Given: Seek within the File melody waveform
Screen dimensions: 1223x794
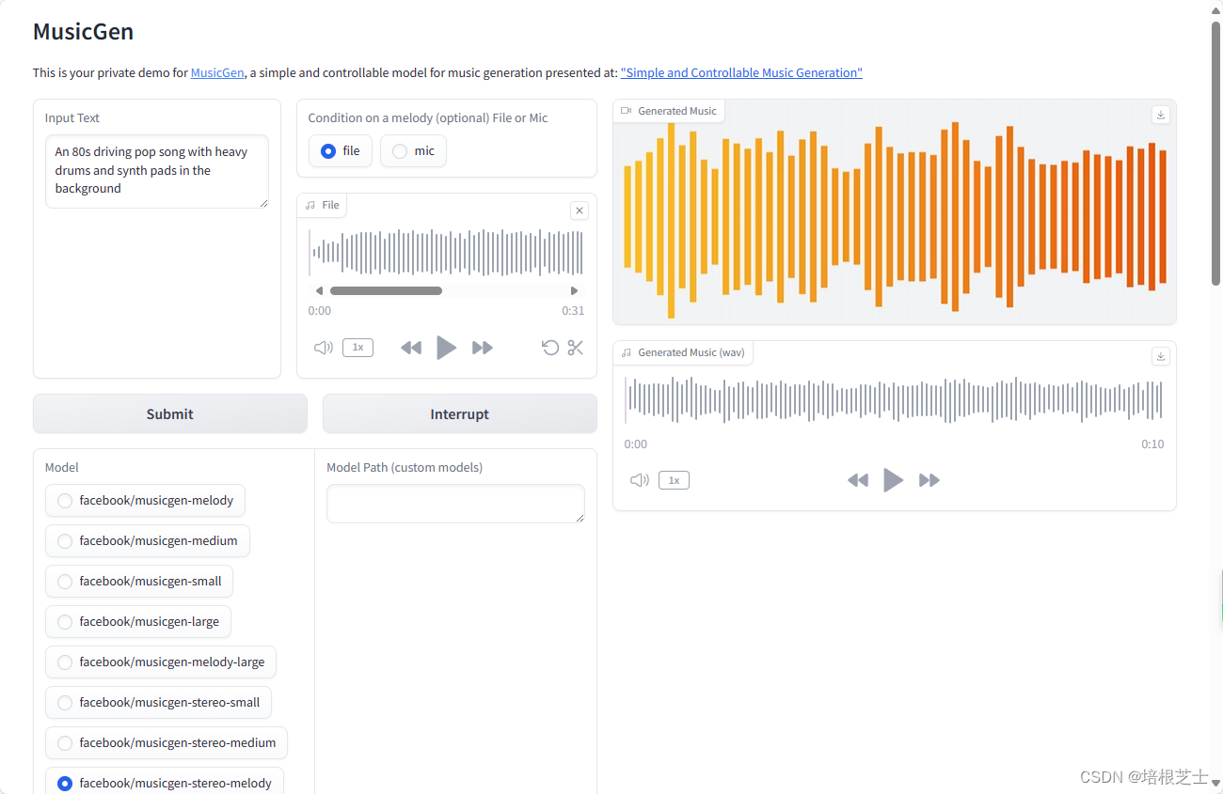Looking at the screenshot, I should tap(446, 253).
